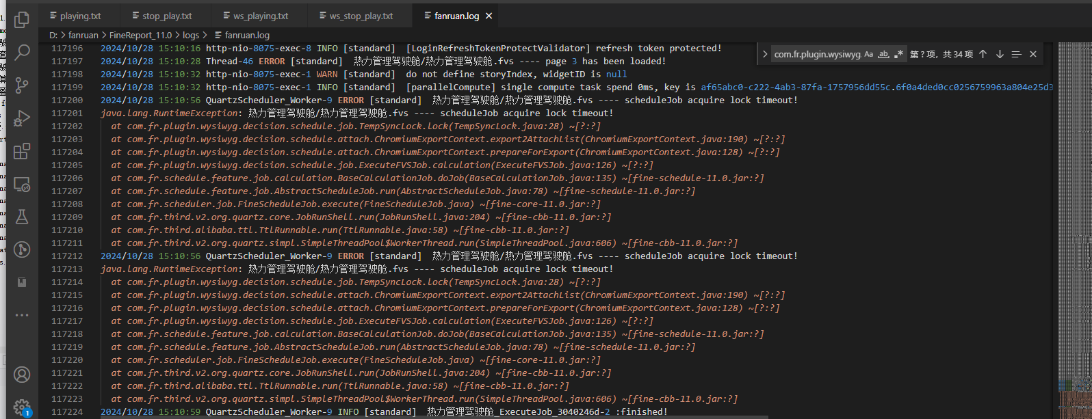Switch to the playing.txt tab

click(75, 16)
